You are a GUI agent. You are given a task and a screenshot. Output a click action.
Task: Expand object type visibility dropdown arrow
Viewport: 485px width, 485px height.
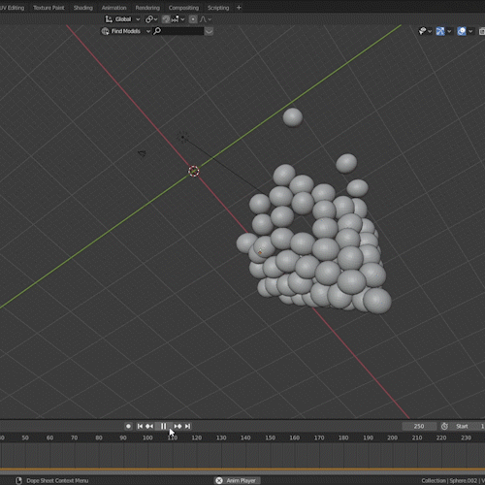click(x=430, y=31)
